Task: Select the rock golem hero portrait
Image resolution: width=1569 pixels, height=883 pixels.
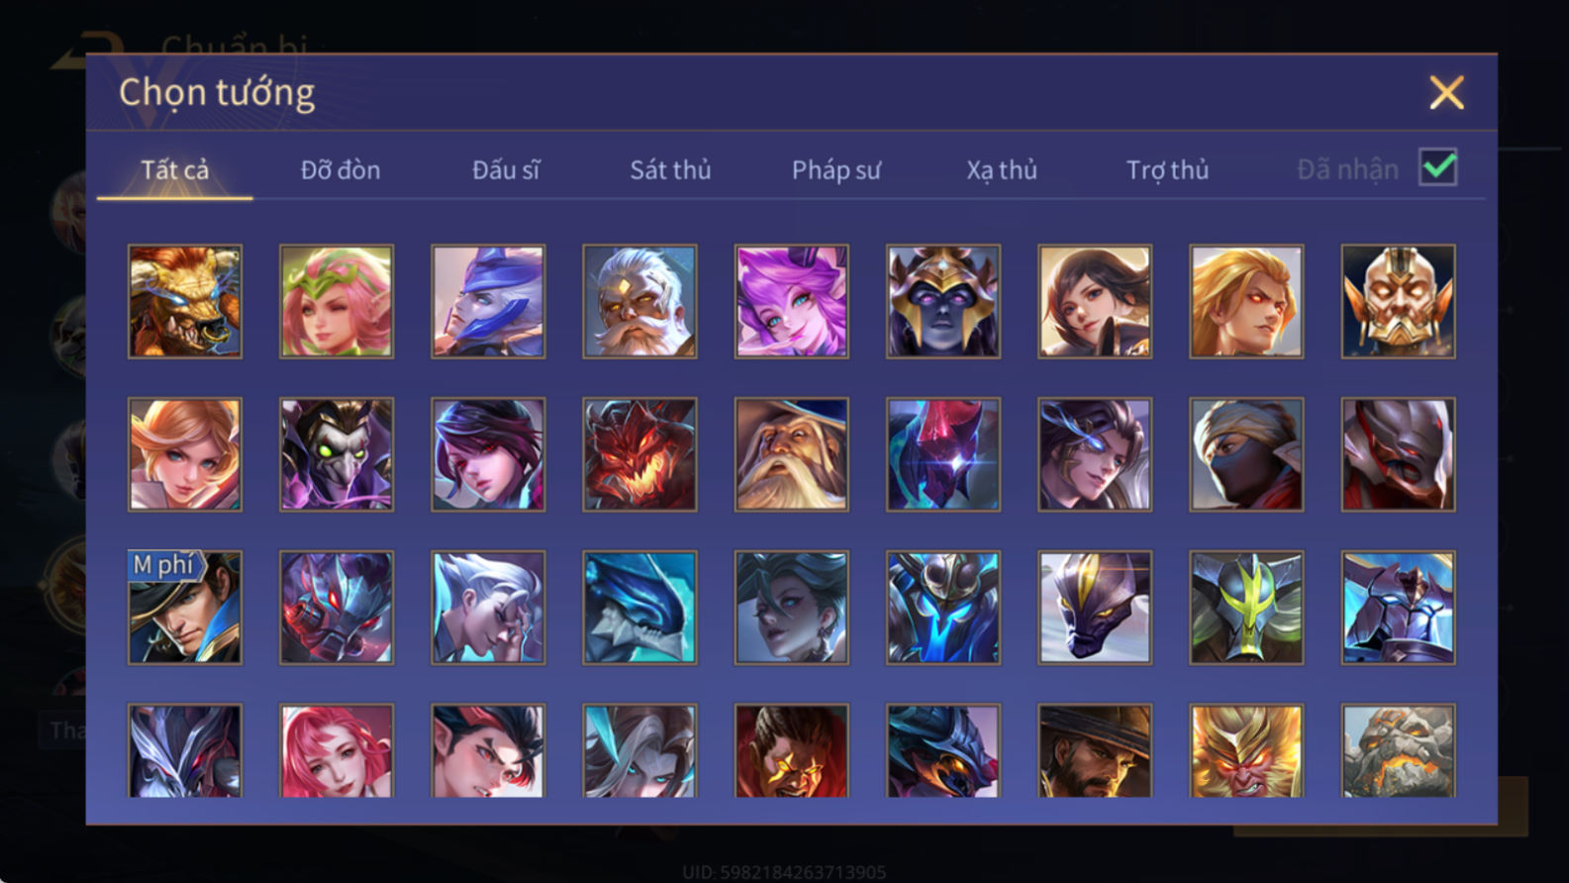Action: click(1398, 750)
